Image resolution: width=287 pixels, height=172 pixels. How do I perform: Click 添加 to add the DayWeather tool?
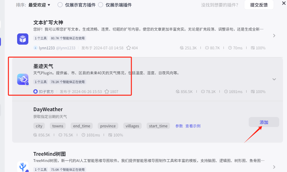(264, 122)
